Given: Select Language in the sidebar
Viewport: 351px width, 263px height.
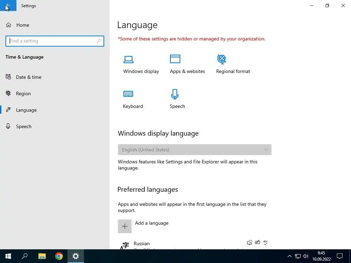Looking at the screenshot, I should pyautogui.click(x=26, y=110).
